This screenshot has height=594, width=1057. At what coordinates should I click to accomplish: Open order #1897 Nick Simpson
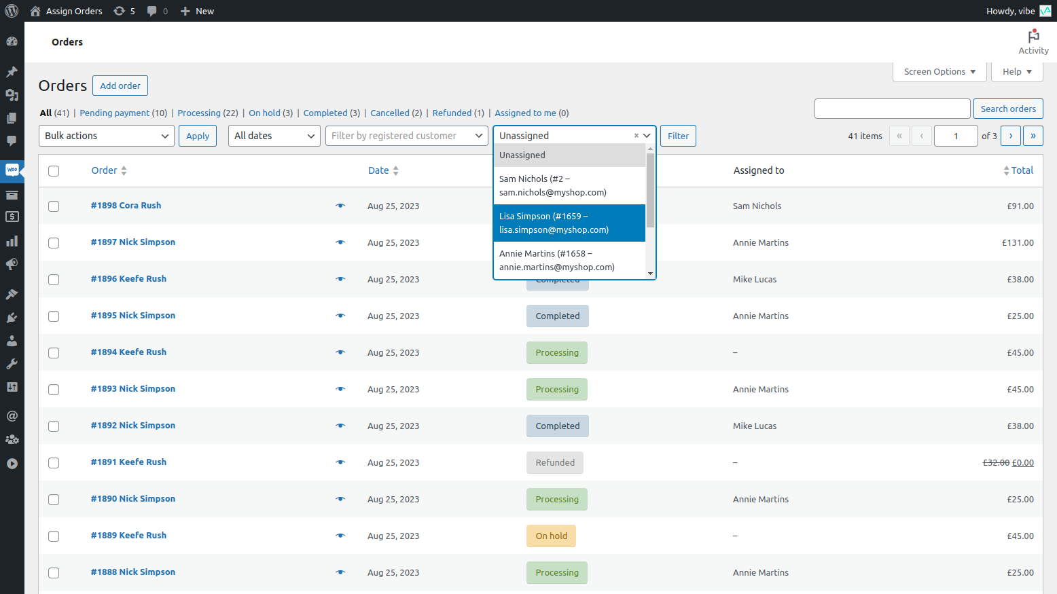tap(133, 242)
